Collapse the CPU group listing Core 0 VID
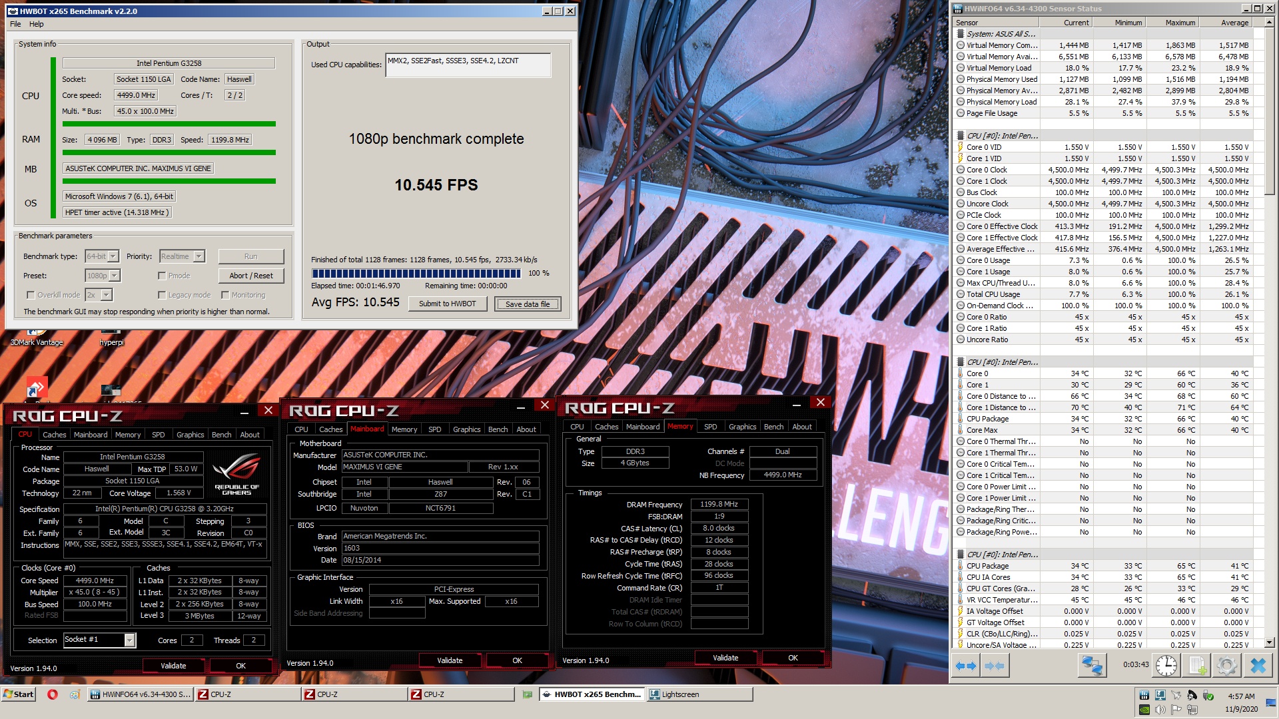Image resolution: width=1279 pixels, height=719 pixels. [961, 136]
